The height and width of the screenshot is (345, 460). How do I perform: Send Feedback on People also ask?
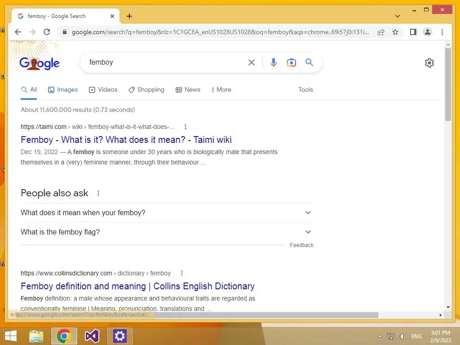pyautogui.click(x=301, y=245)
